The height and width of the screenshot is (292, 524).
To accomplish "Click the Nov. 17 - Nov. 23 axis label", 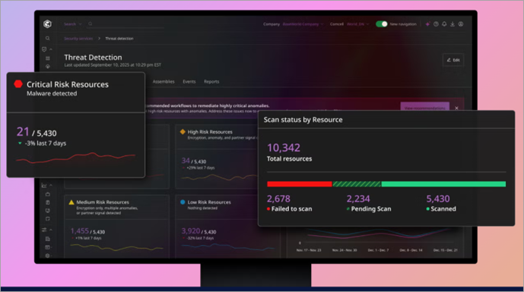I will (x=309, y=250).
